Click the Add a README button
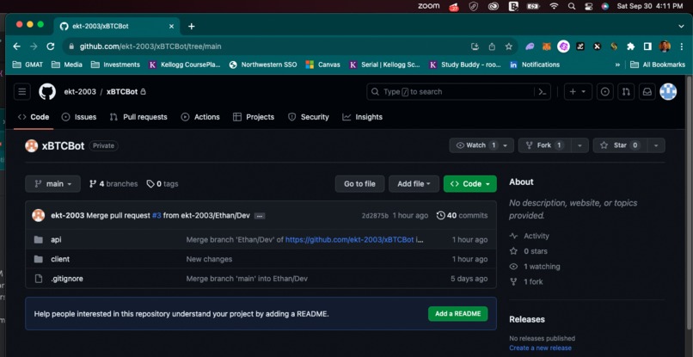The height and width of the screenshot is (357, 693). click(458, 314)
